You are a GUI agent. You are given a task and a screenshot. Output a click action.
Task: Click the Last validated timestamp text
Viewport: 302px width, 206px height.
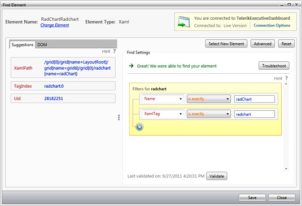pos(166,176)
